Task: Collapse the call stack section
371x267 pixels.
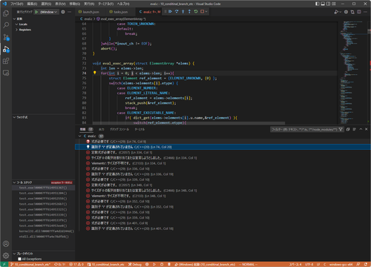Action: tap(14, 182)
